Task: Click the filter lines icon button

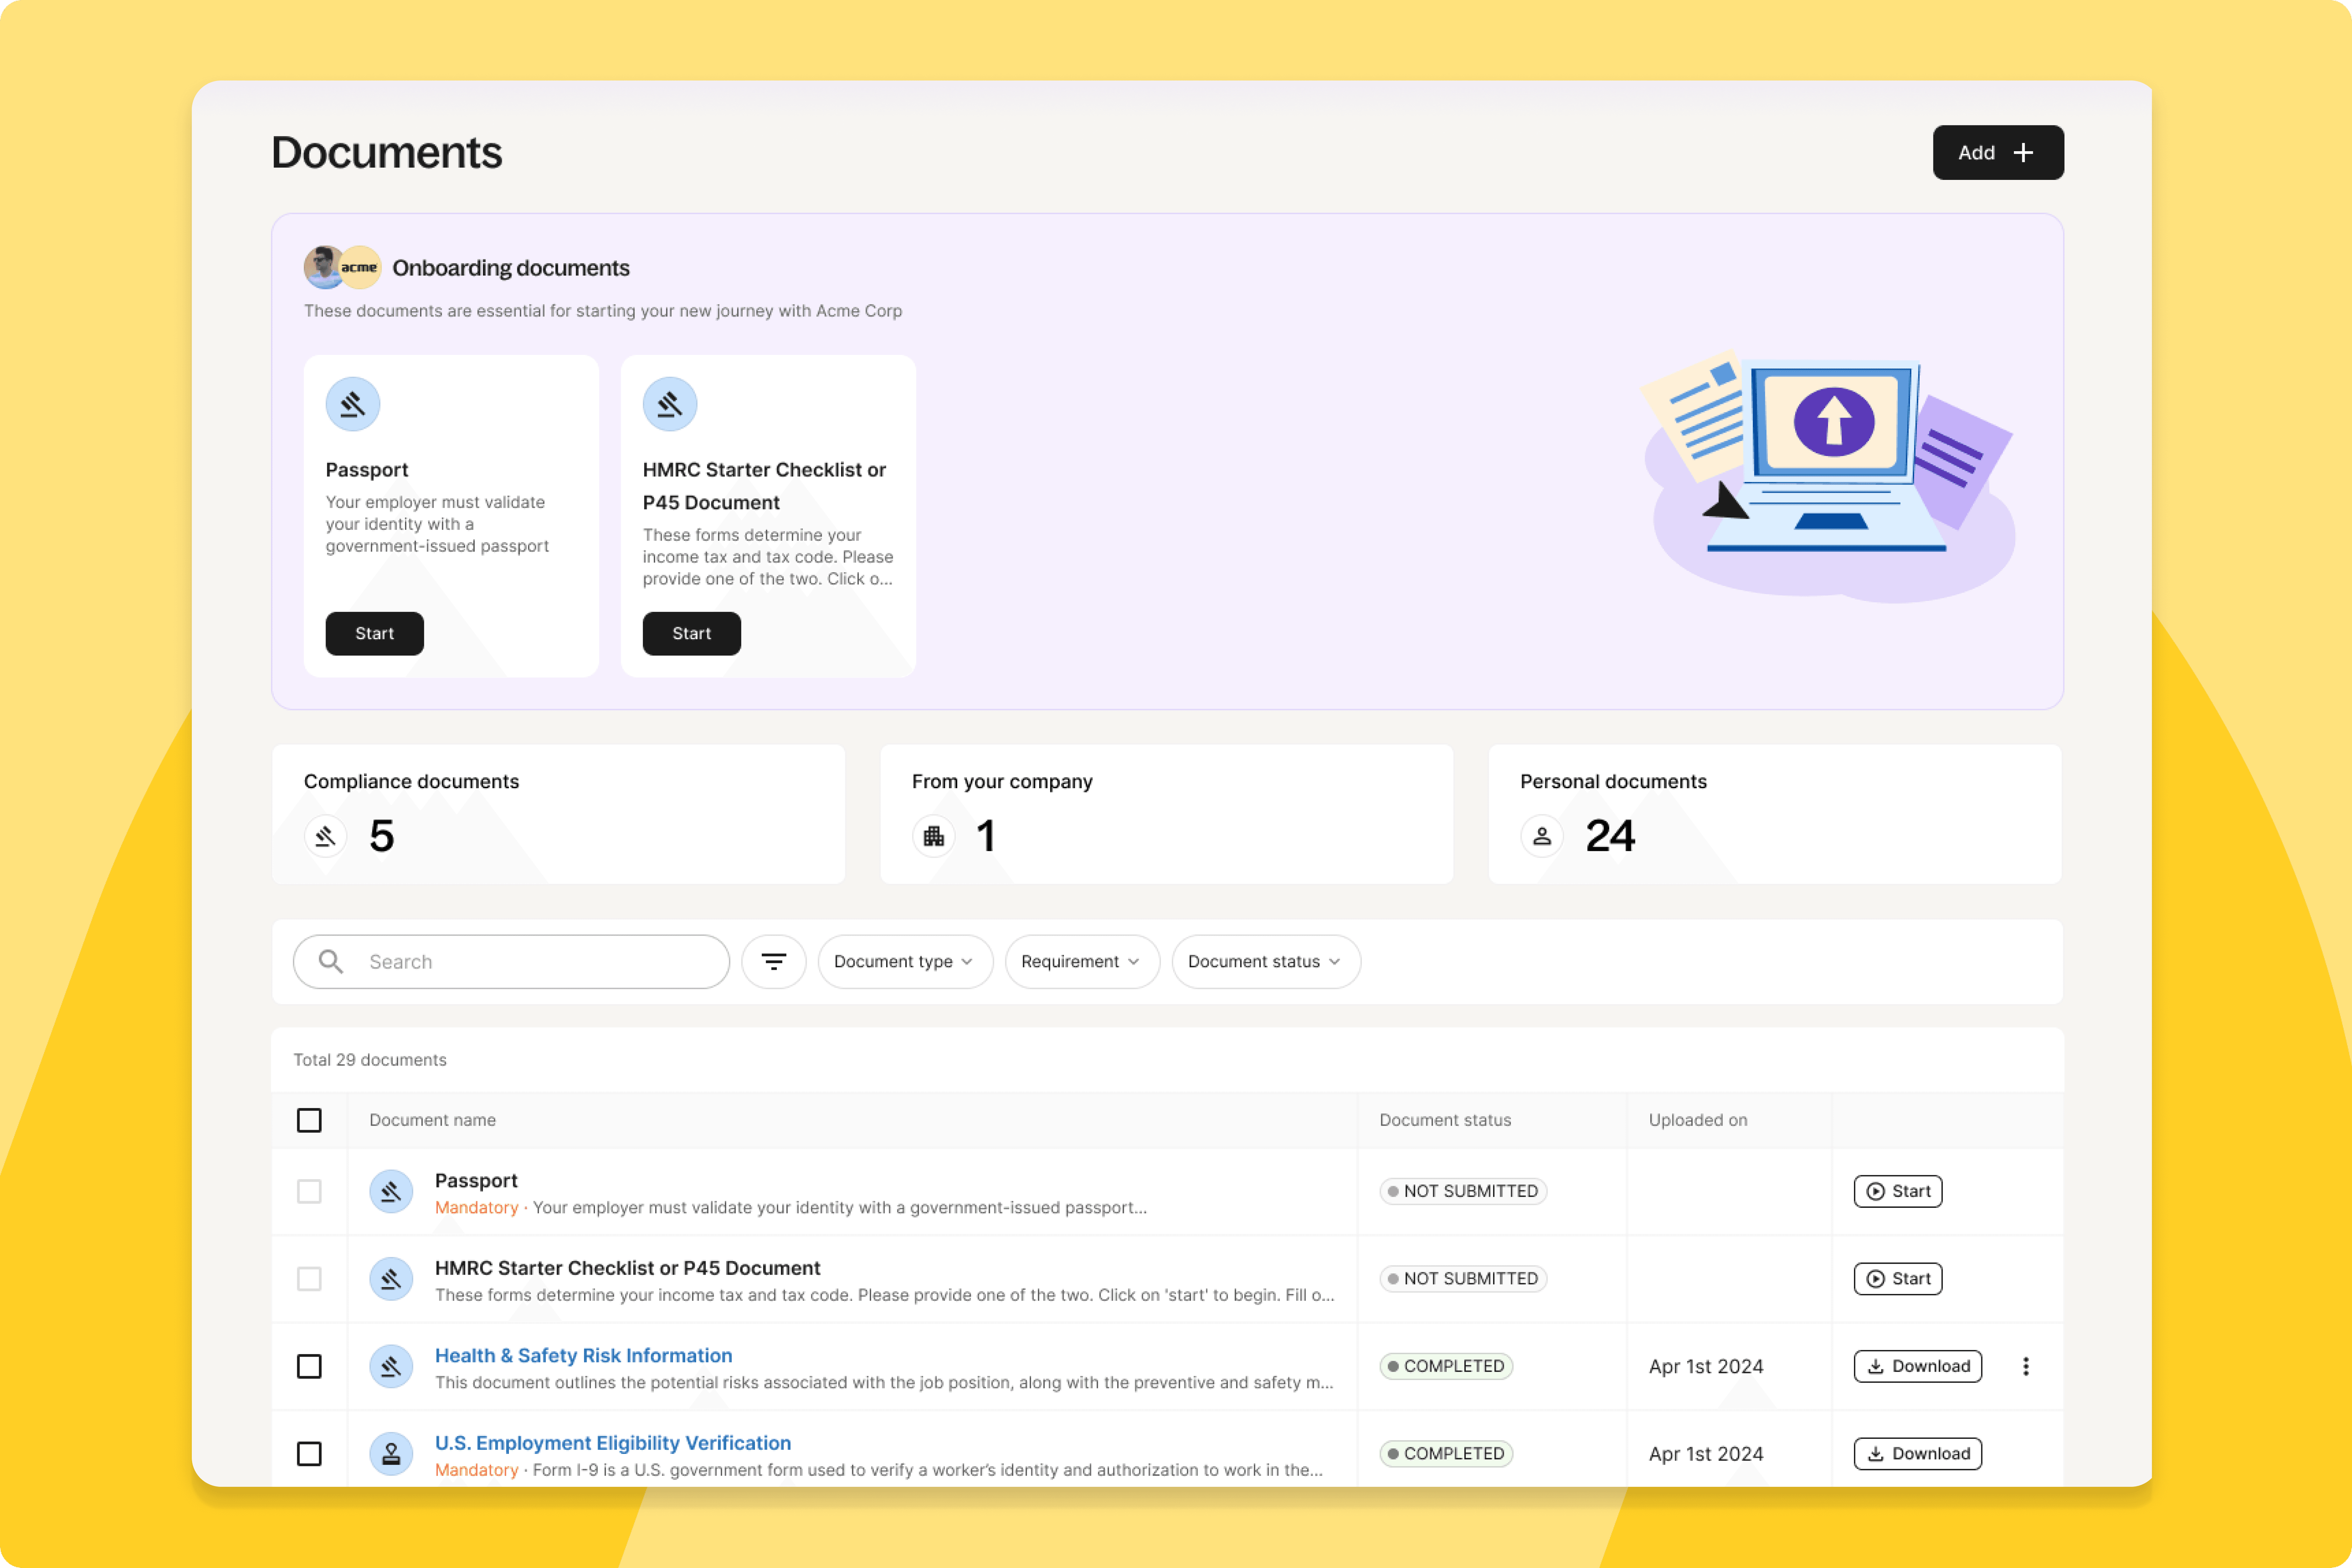Action: [773, 961]
